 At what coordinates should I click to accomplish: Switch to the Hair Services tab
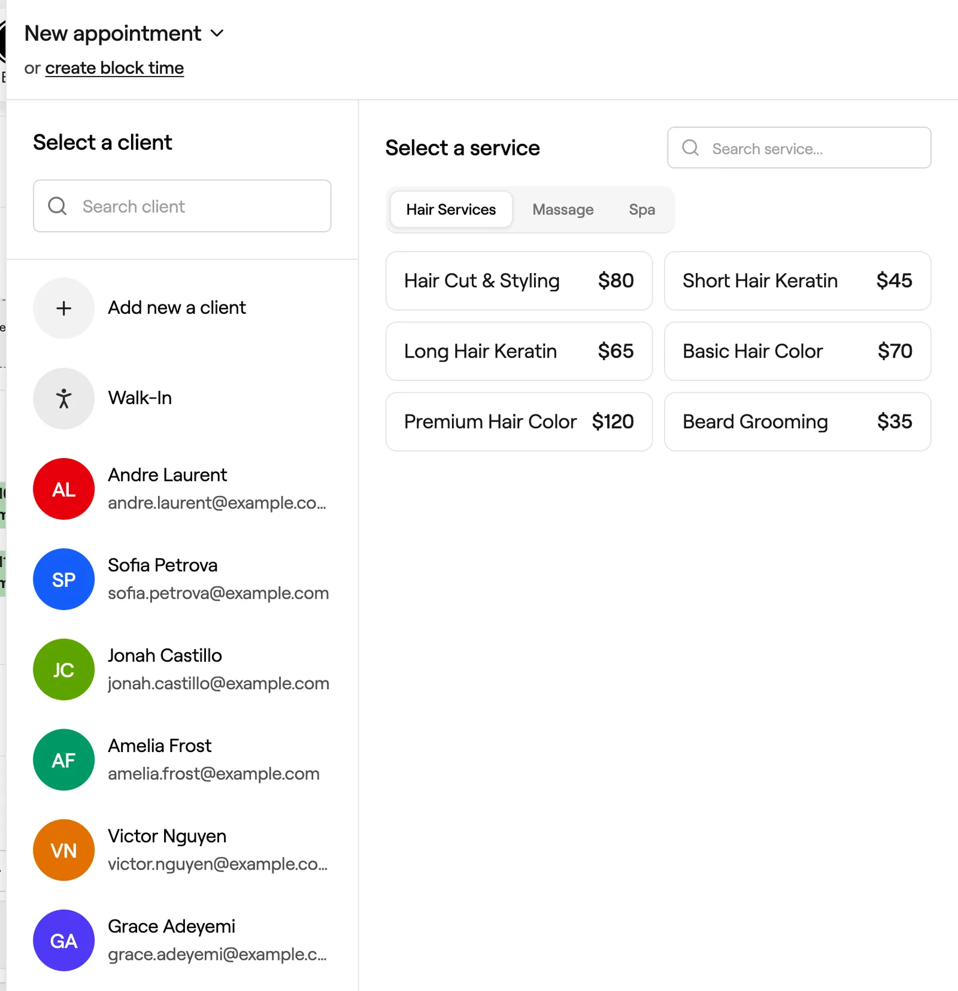(x=451, y=210)
